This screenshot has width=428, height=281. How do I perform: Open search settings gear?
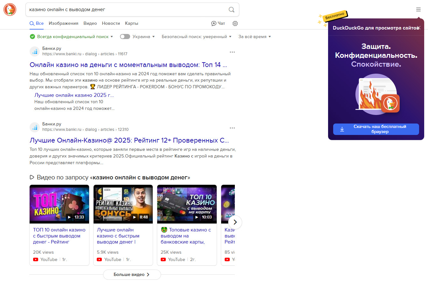[235, 23]
